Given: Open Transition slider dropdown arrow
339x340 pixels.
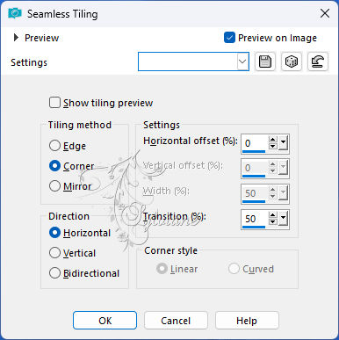Looking at the screenshot, I should click(x=283, y=219).
